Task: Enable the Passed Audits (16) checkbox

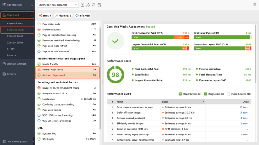Action: [x=228, y=94]
